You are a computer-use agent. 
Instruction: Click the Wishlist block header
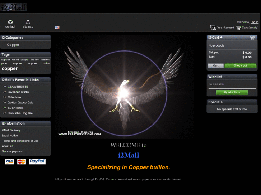pyautogui.click(x=232, y=77)
